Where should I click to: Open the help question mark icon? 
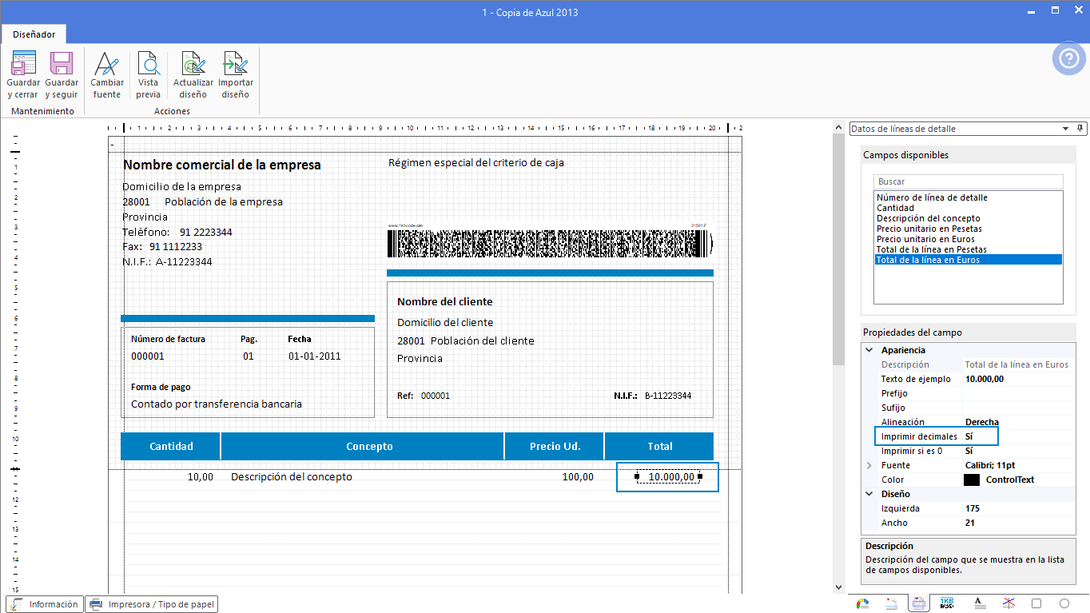[1068, 58]
